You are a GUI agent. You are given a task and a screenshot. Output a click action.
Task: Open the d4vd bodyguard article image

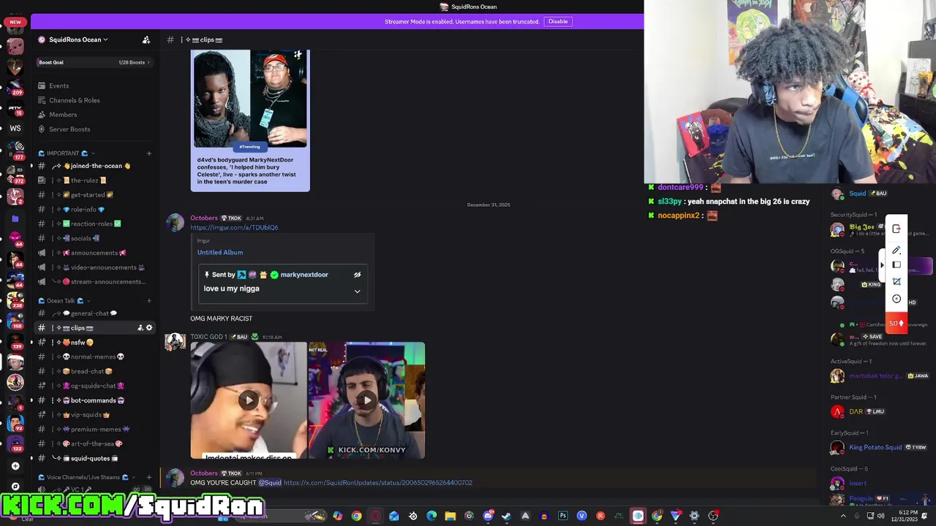coord(250,98)
